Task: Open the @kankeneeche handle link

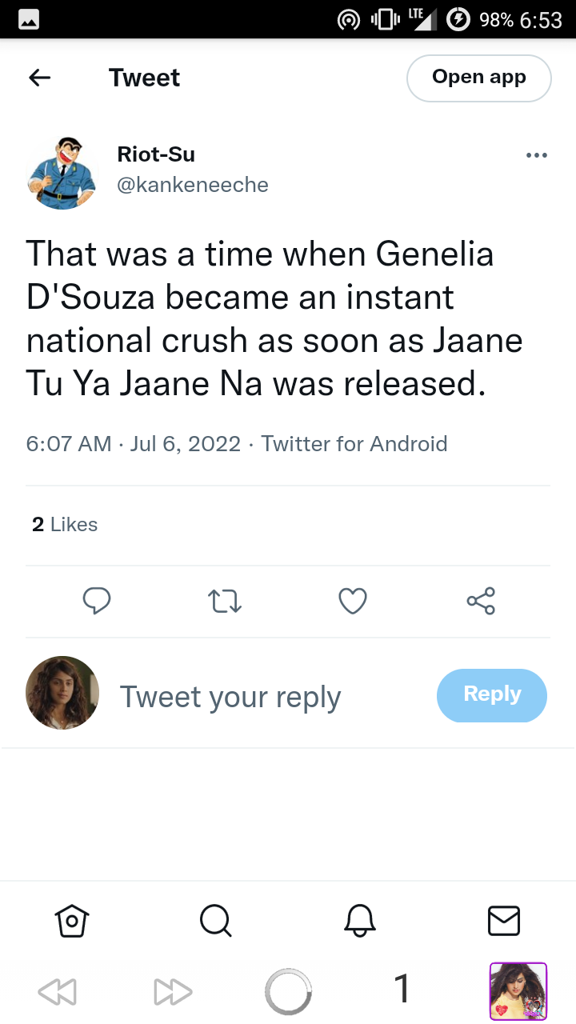Action: tap(193, 185)
